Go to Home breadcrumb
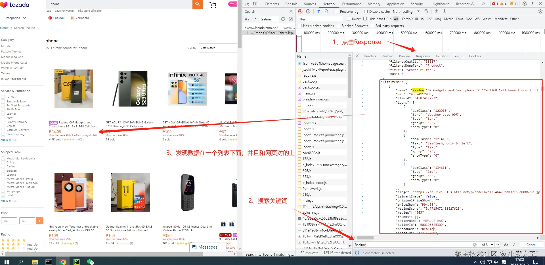Screen dimensions: 545x265 click(x=4, y=28)
